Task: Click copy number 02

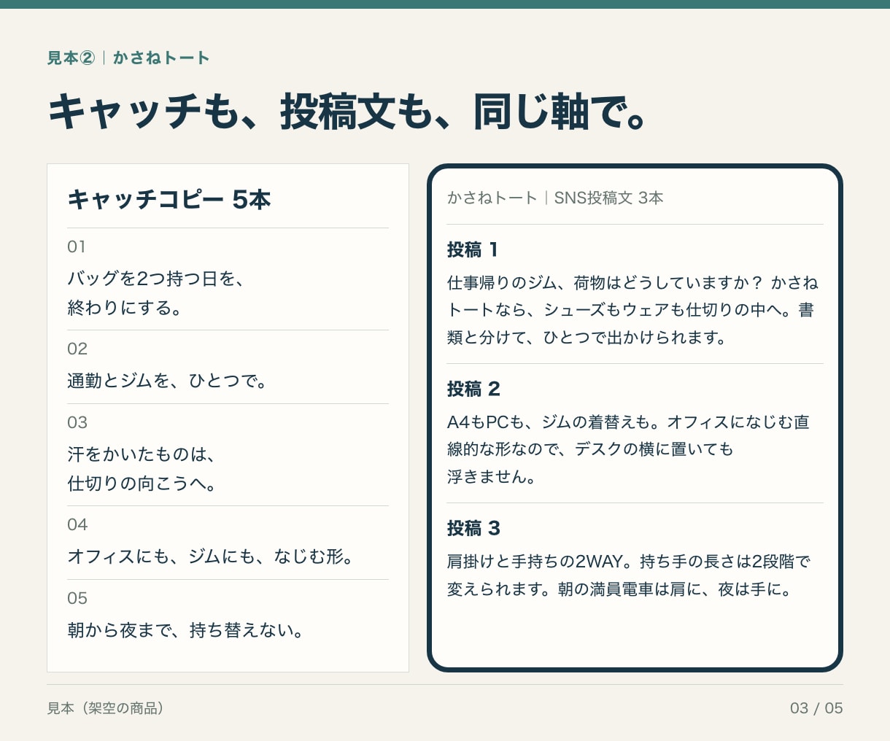Action: click(77, 349)
